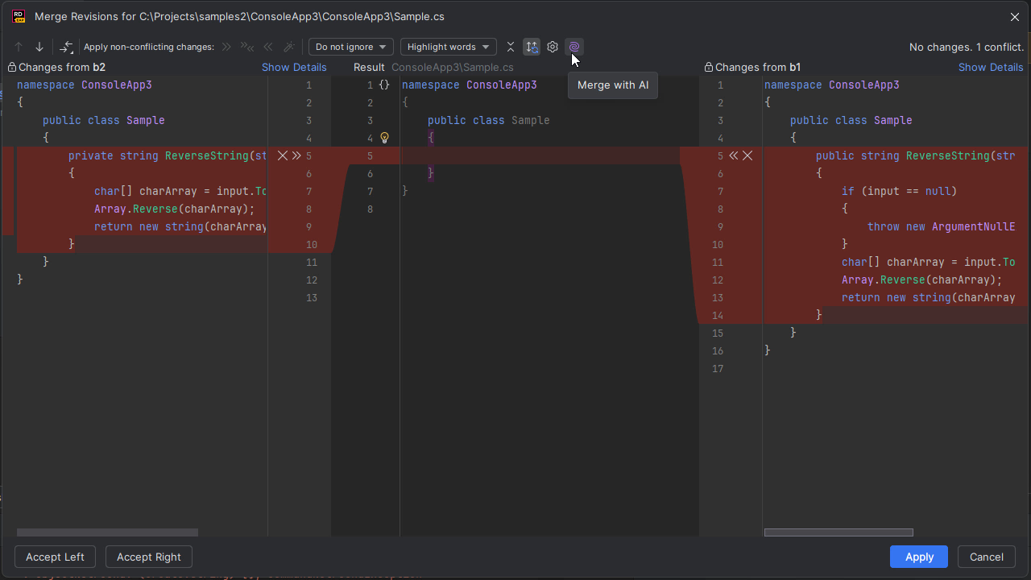Viewport: 1031px width, 580px height.
Task: Show Details for the b1 changes
Action: pos(991,68)
